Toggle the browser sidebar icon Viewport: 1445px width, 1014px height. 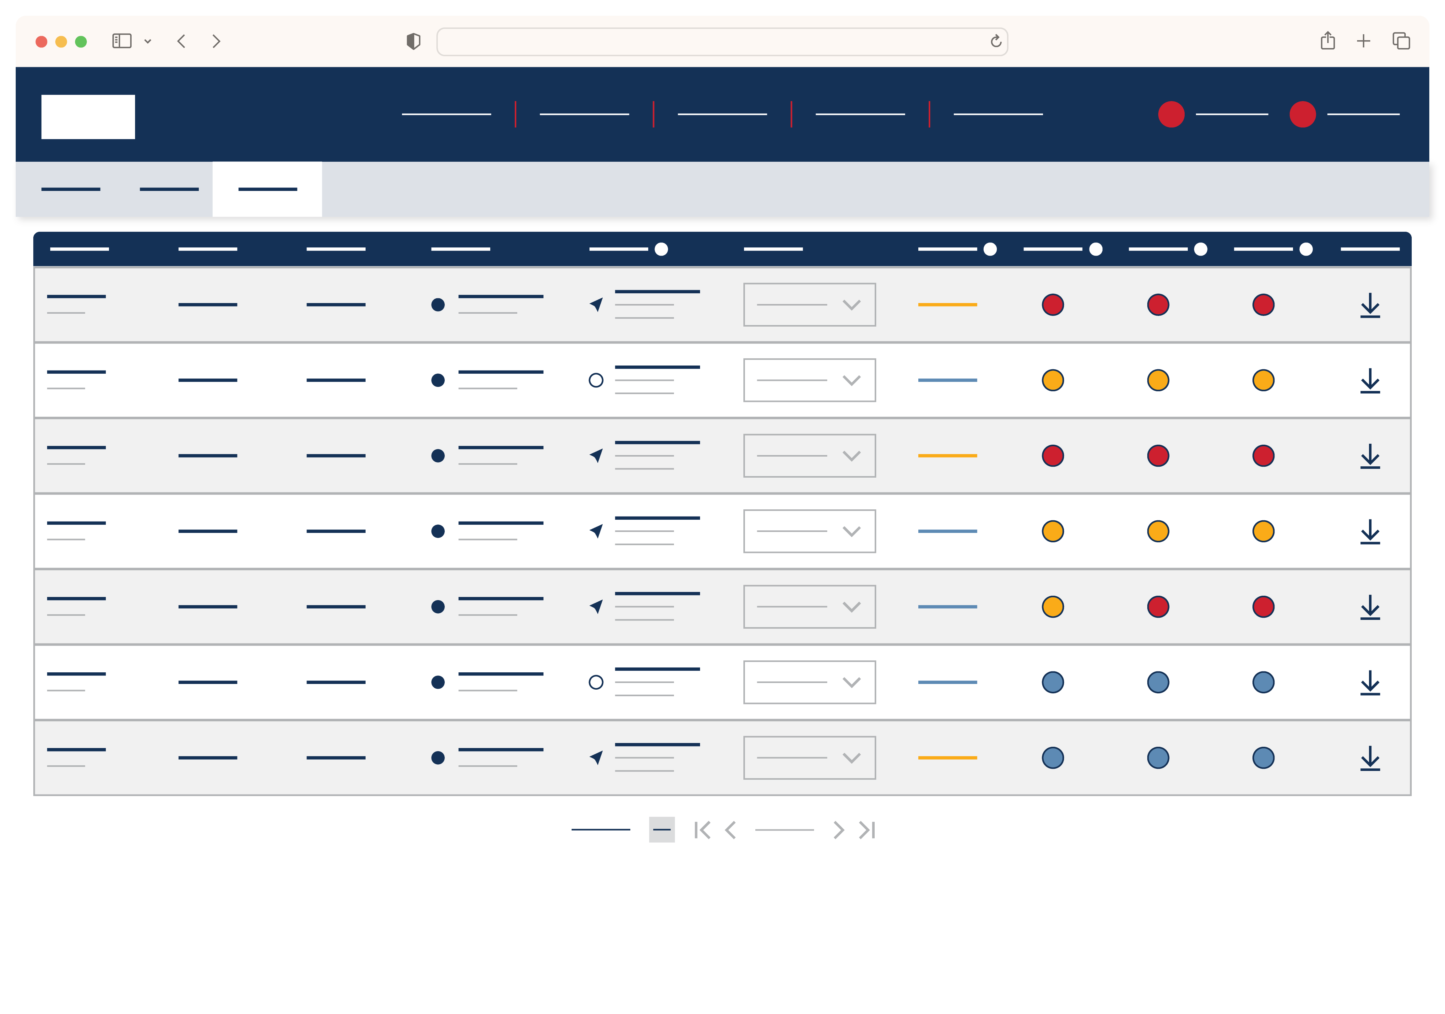click(x=122, y=41)
